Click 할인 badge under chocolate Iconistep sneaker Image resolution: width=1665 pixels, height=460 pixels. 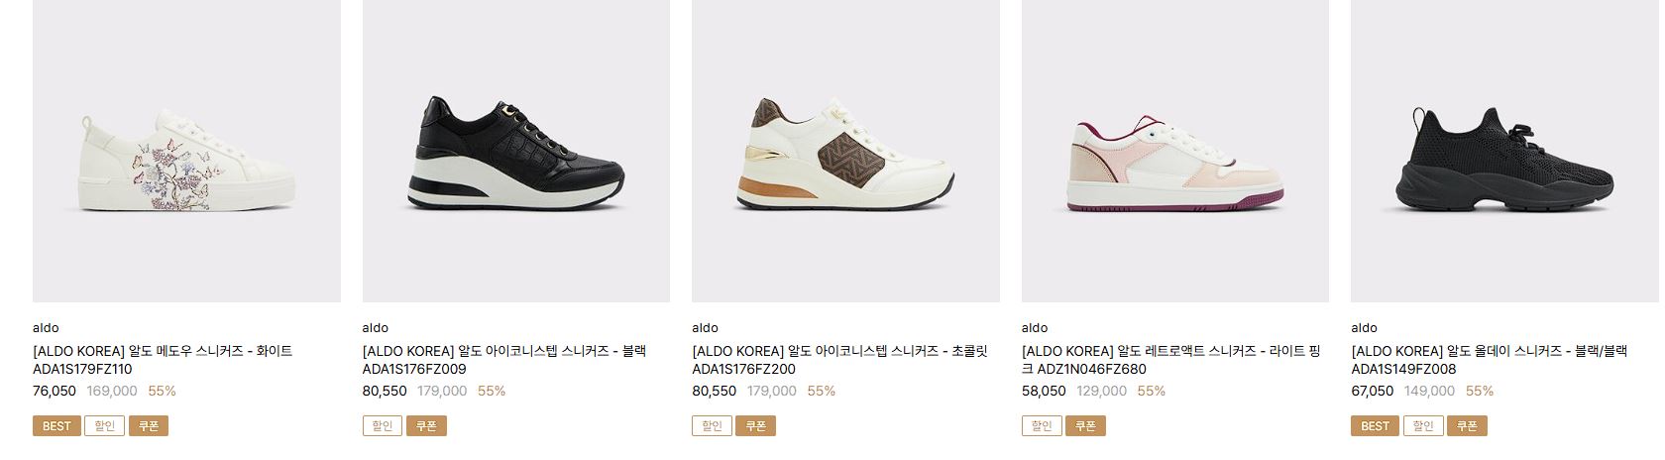click(x=712, y=426)
